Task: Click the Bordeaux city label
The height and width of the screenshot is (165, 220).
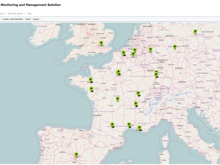Action: click(98, 115)
